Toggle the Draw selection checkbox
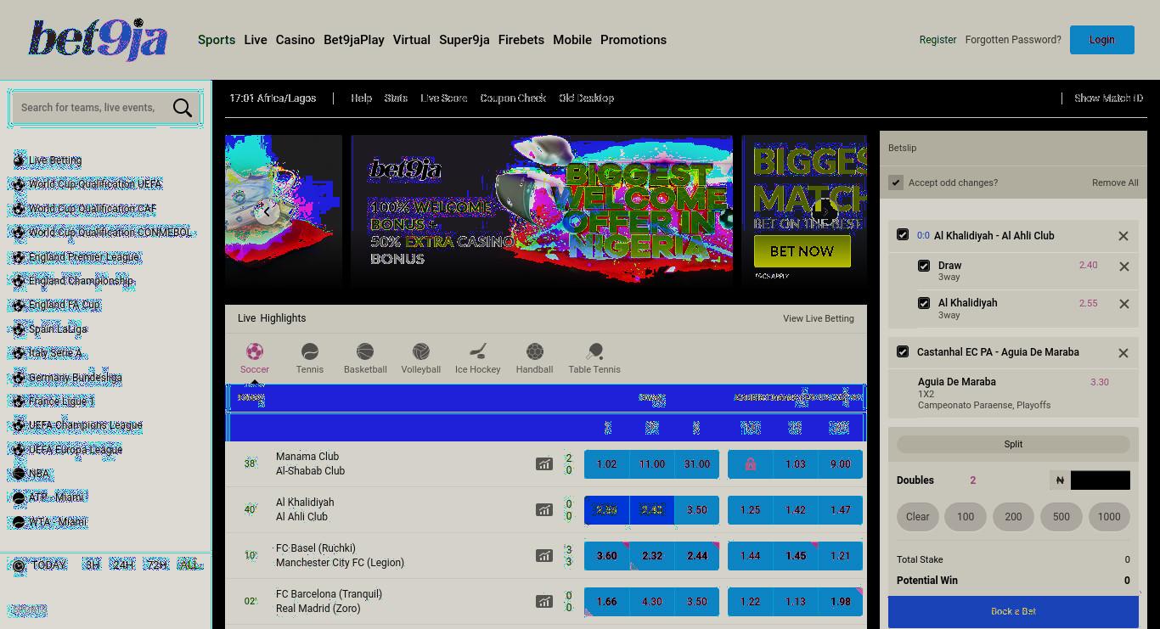Screen dimensions: 1160x629 [x=924, y=266]
